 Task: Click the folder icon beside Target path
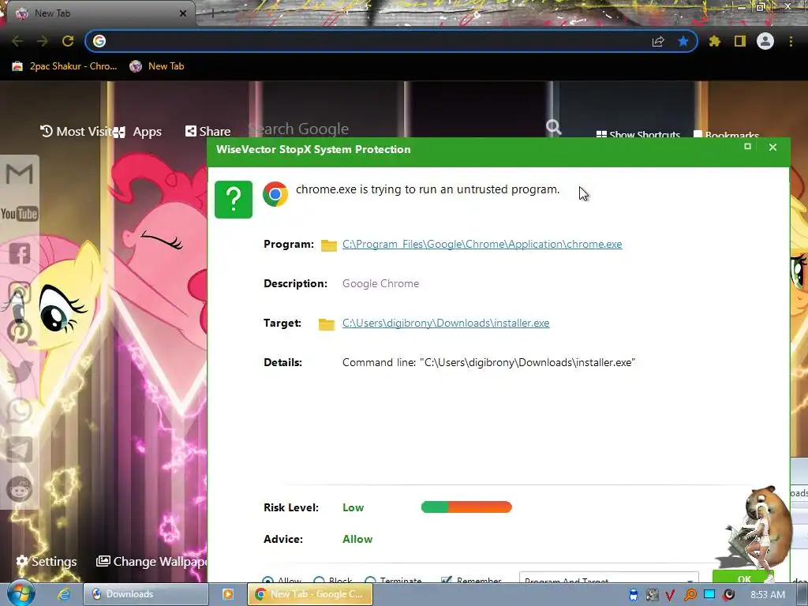coord(327,324)
